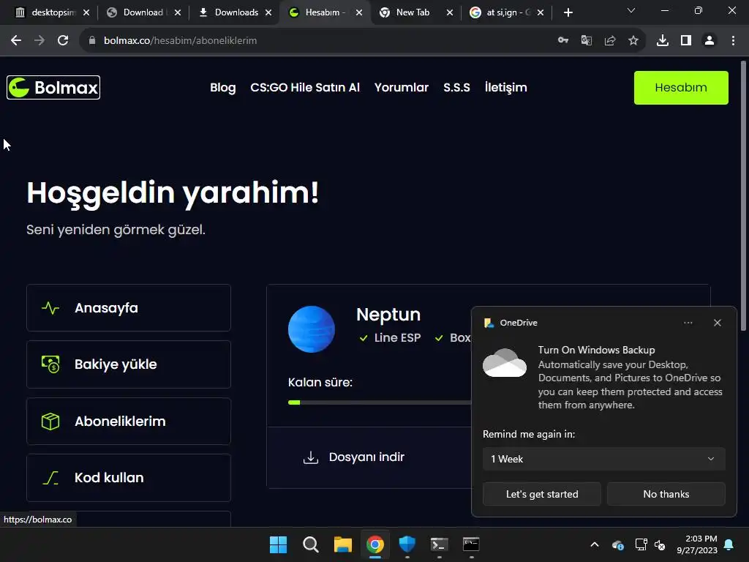Open Kod kullan sidebar item

click(x=129, y=477)
